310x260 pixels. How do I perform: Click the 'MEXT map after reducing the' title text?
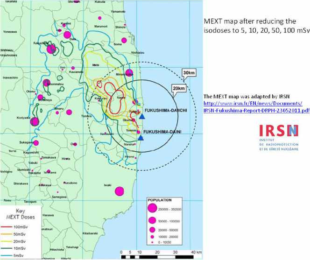(x=250, y=21)
